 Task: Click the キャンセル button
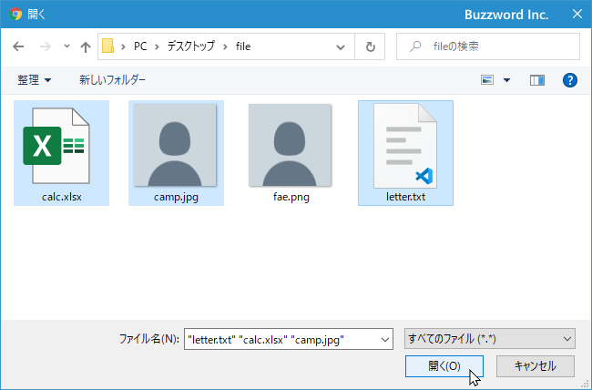[x=536, y=365]
